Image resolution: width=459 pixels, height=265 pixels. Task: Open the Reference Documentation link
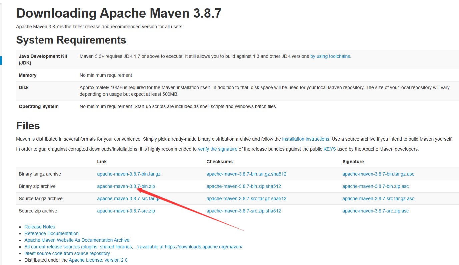[x=52, y=233]
